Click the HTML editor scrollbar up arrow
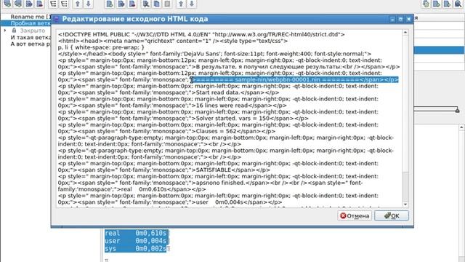Screen dimensions: 465x262 click(405, 32)
